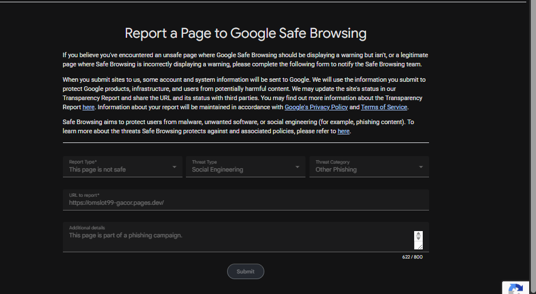Image resolution: width=536 pixels, height=294 pixels.
Task: Click the 622 / 800 character counter
Action: [412, 257]
